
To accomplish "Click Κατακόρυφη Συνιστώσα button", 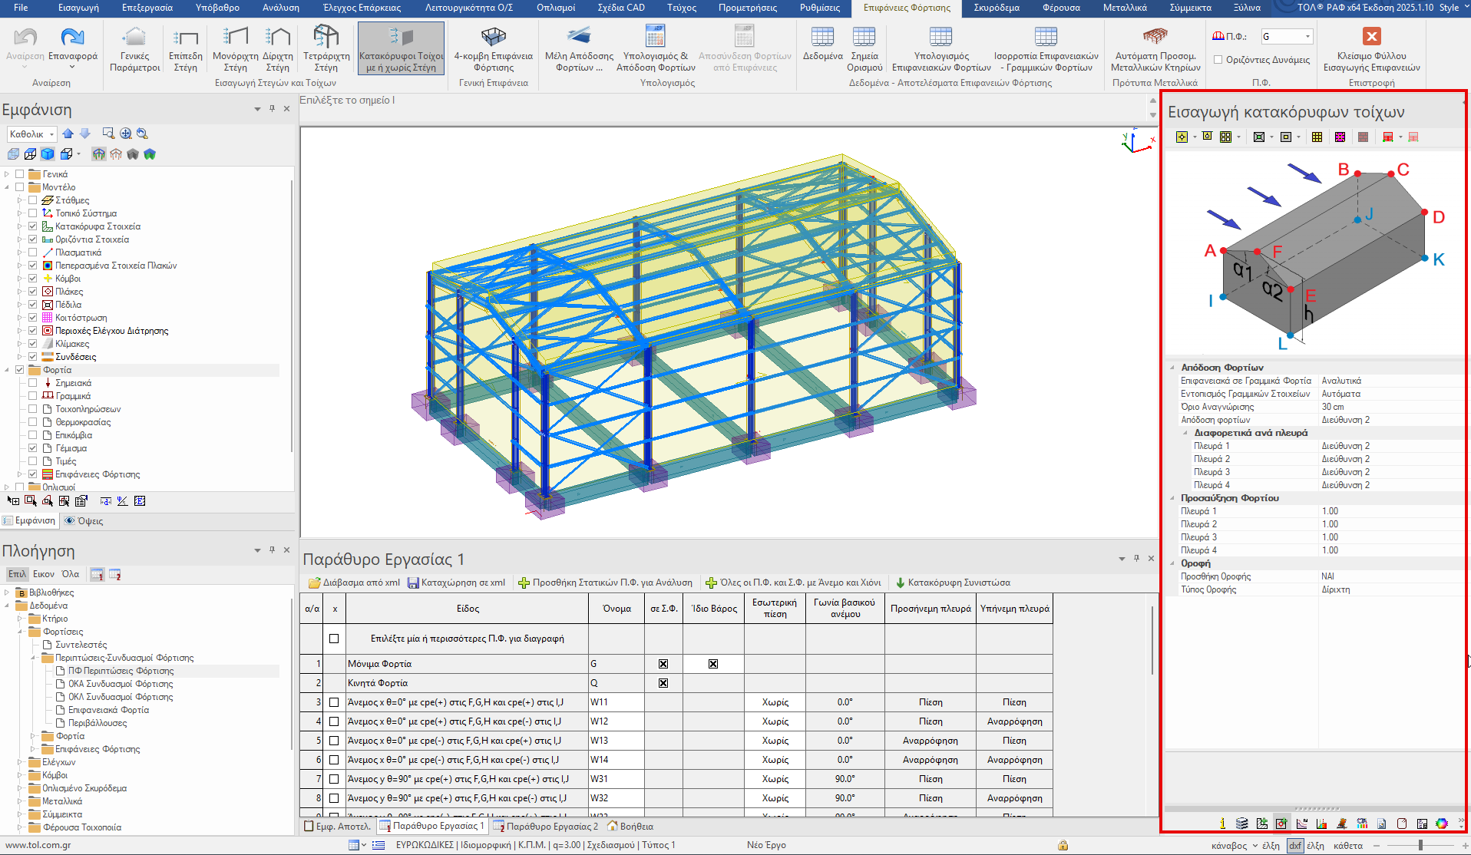I will click(952, 583).
